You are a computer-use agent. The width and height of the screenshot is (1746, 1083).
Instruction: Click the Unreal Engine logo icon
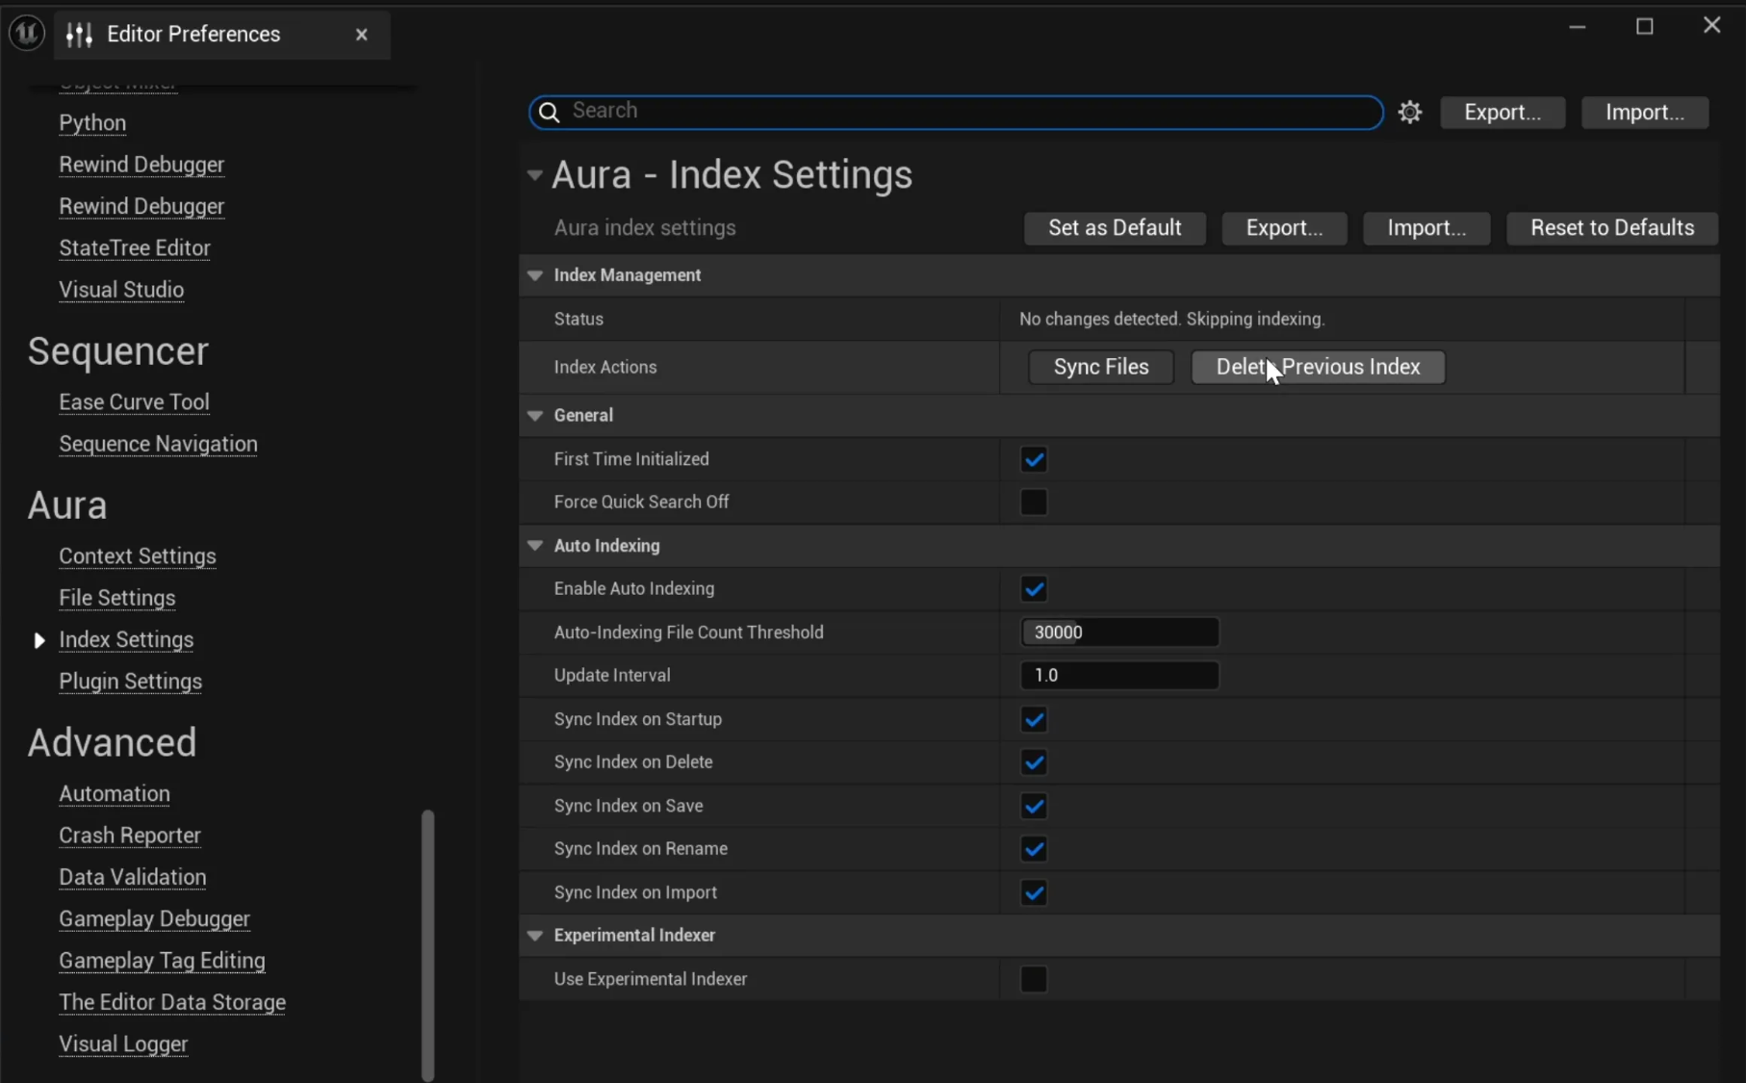tap(27, 34)
